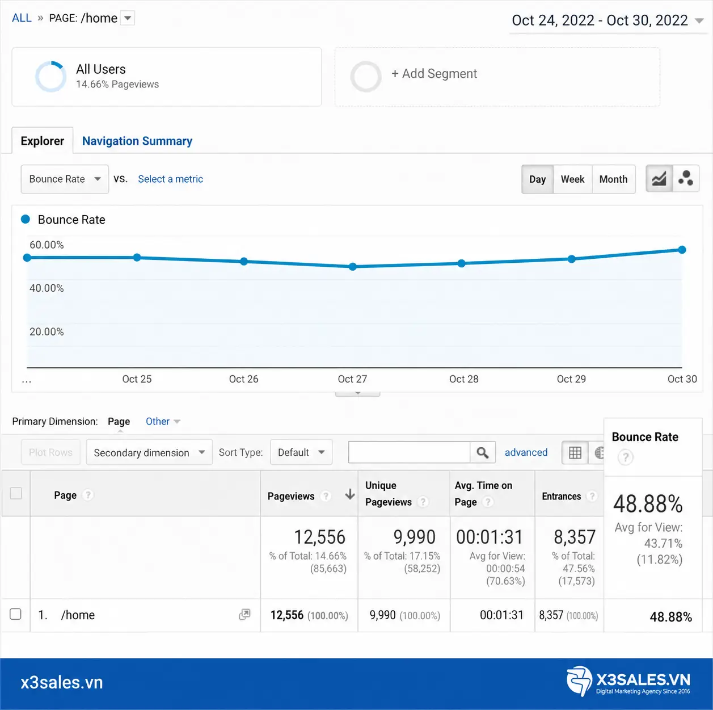
Task: Select the Week granularity toggle
Action: point(573,179)
